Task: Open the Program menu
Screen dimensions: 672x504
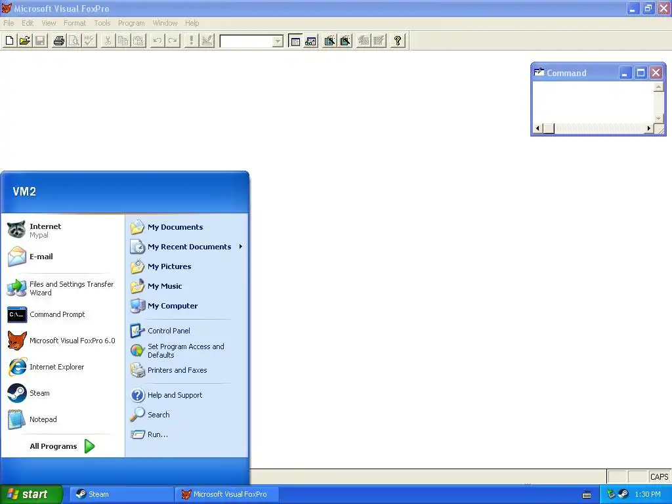Action: tap(131, 23)
